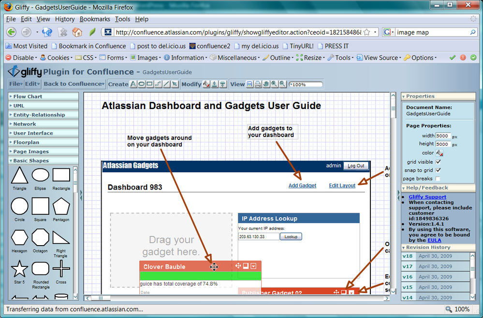Select revision v18 in Revision History
The width and height of the screenshot is (483, 318).
tap(436, 256)
